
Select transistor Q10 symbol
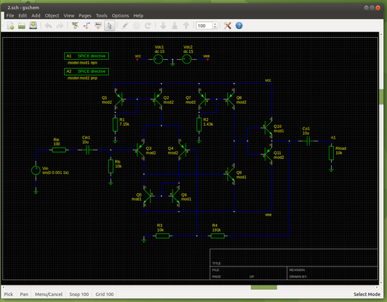268,128
